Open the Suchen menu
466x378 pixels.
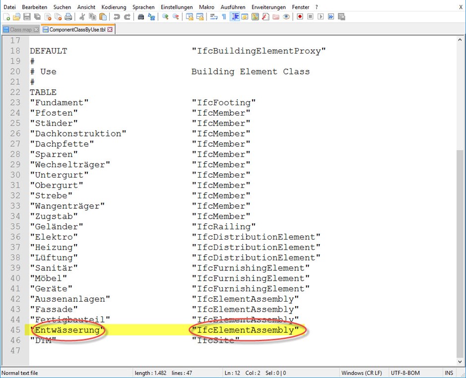62,7
